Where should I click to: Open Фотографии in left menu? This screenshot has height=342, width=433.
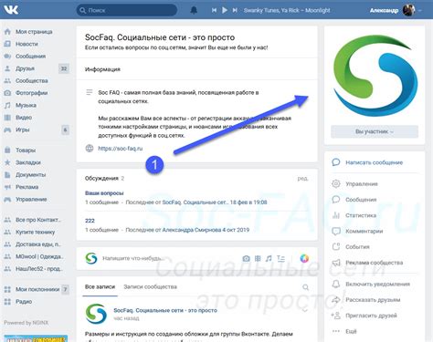tap(32, 93)
